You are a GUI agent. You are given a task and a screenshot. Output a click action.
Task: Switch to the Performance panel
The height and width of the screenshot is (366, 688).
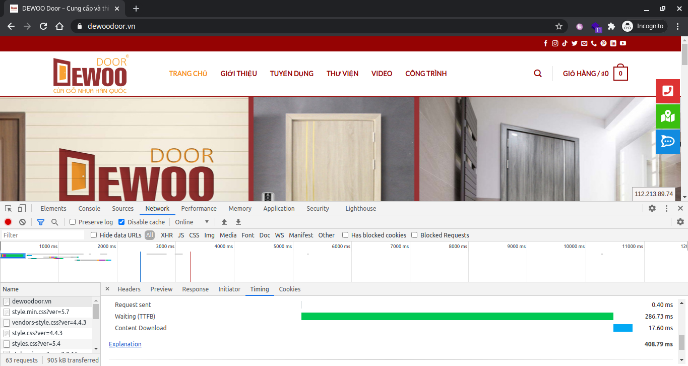[x=199, y=208]
